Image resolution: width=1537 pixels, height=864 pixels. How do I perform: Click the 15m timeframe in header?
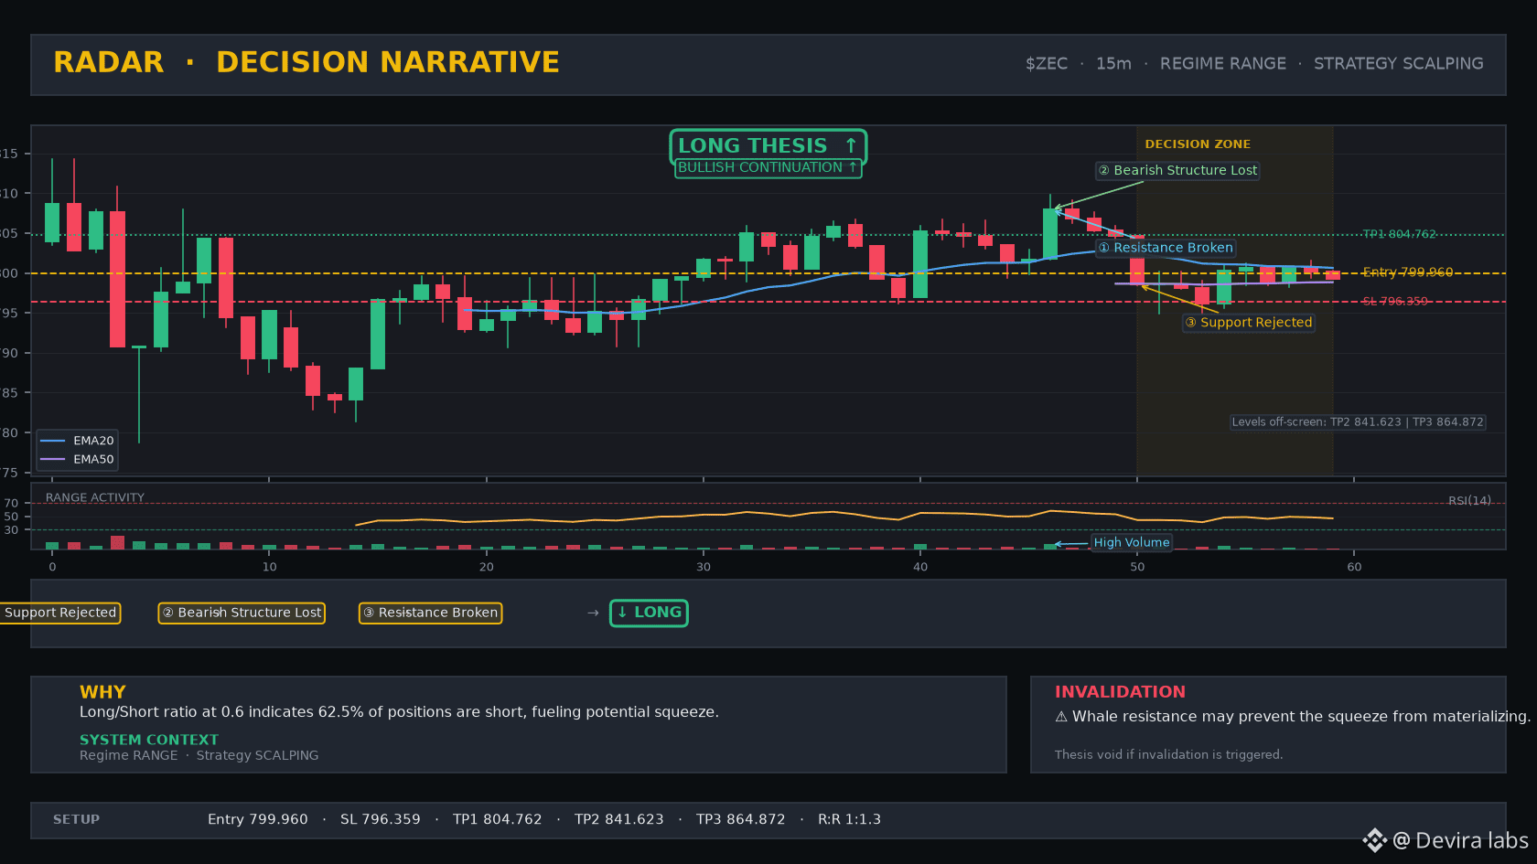[1113, 64]
